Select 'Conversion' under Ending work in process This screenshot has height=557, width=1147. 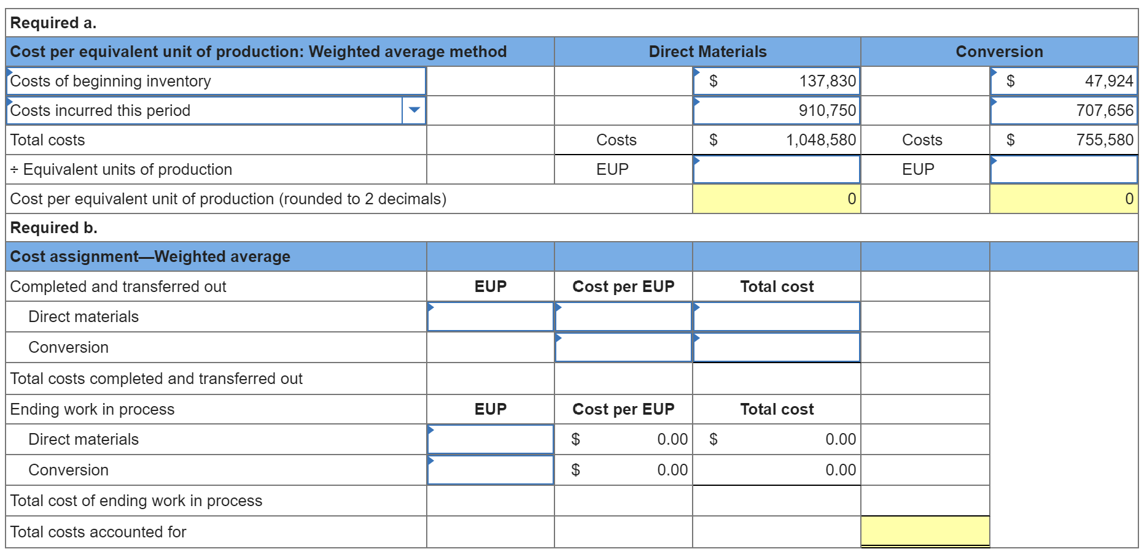pos(69,470)
